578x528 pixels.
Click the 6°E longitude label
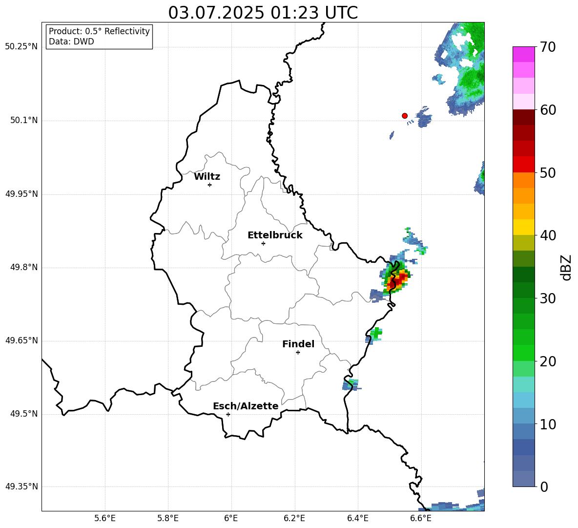pos(231,518)
